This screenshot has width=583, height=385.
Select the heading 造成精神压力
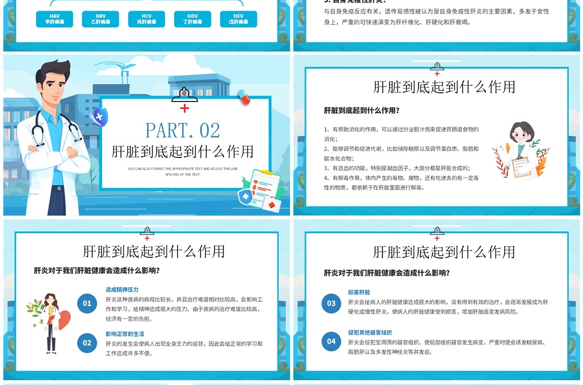(122, 290)
